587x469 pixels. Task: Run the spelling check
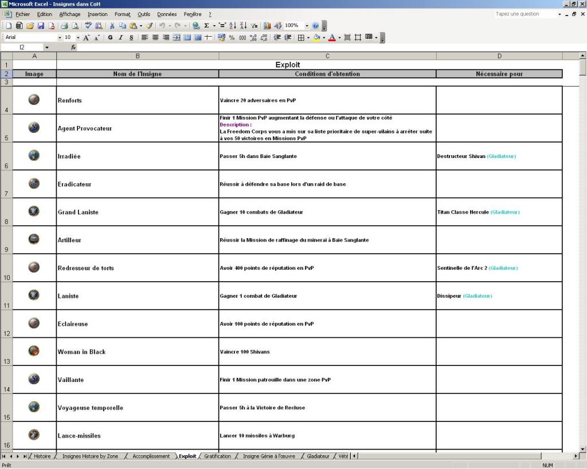88,26
